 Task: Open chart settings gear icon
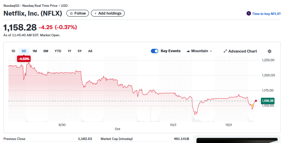point(269,51)
